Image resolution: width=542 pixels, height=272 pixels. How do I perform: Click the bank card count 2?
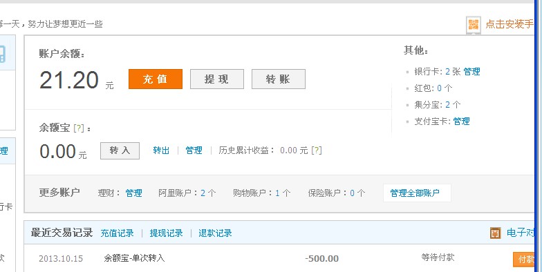tap(448, 72)
